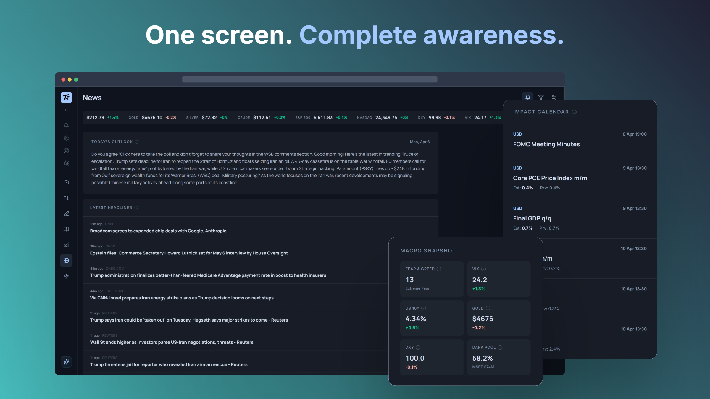Toggle the alerts bell in News header
Viewport: 710px width, 399px height.
point(528,97)
